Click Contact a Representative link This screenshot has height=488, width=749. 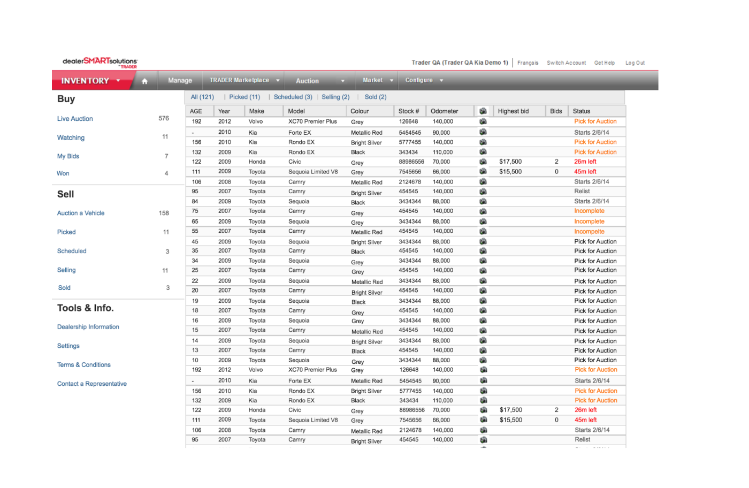(x=92, y=384)
